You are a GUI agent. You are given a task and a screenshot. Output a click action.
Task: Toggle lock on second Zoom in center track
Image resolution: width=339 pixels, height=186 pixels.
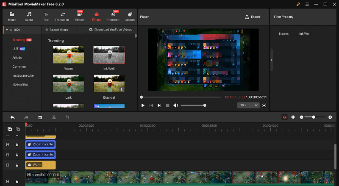[17, 155]
